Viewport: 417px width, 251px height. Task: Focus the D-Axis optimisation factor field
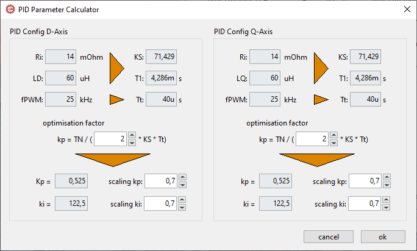pyautogui.click(x=110, y=139)
